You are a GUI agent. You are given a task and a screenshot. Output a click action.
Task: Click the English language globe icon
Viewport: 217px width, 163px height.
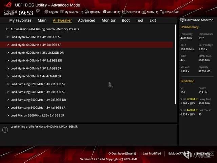46,12
